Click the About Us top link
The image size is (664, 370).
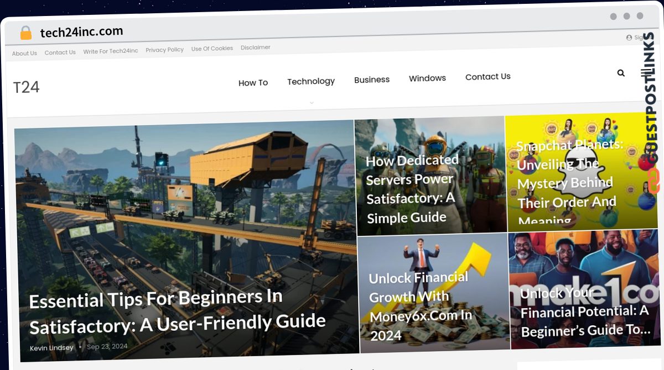point(24,54)
